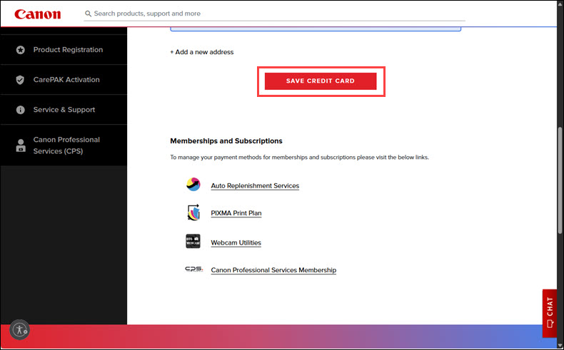This screenshot has width=564, height=350.
Task: Click Add a new address
Action: 202,52
